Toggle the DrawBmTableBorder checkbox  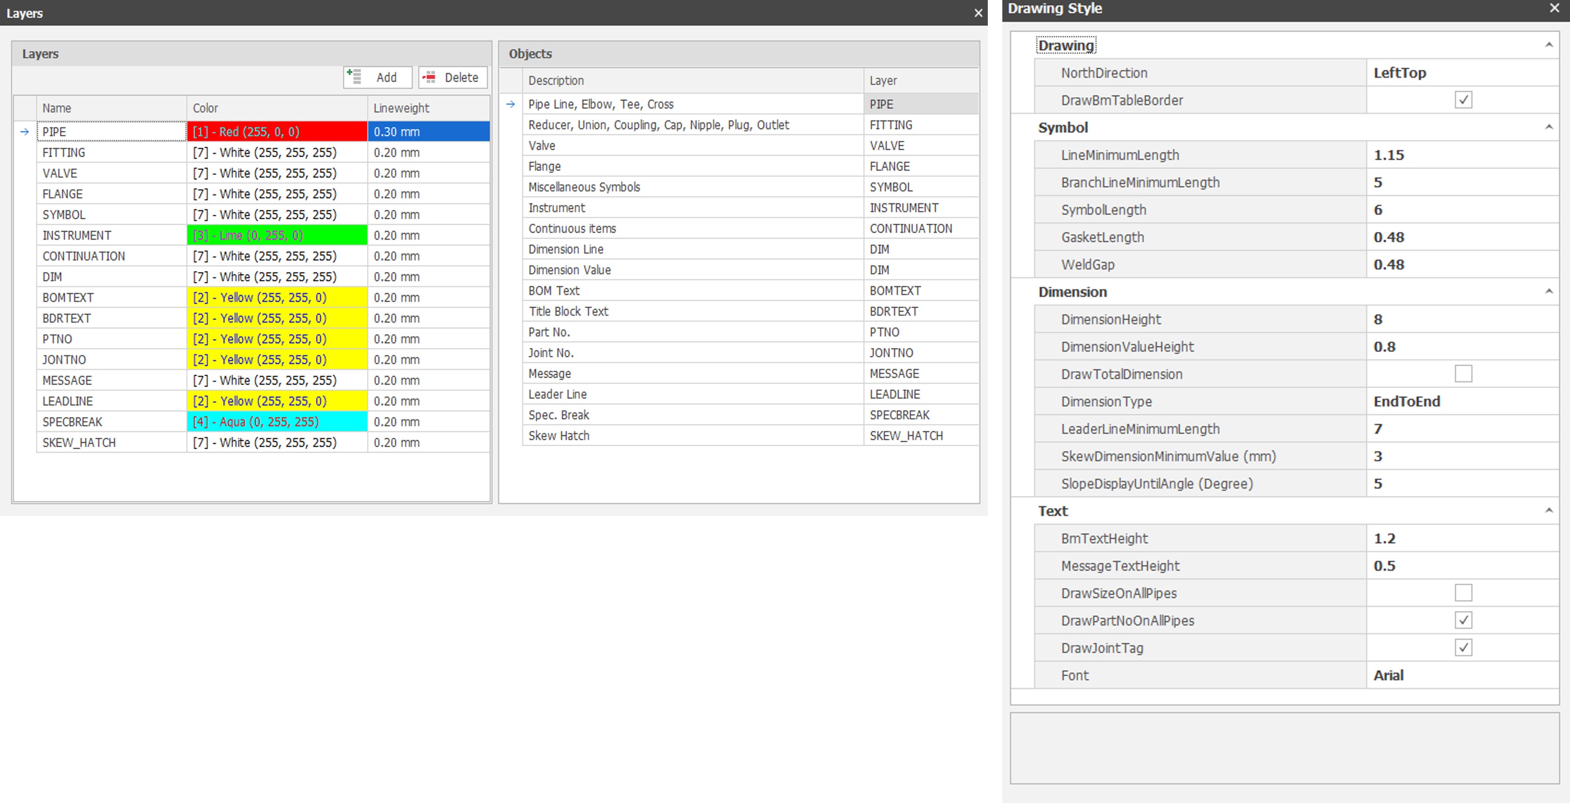click(1463, 100)
